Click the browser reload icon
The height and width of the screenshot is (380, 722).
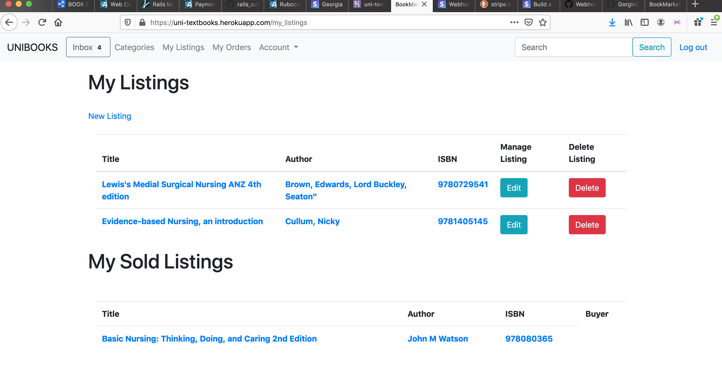42,23
